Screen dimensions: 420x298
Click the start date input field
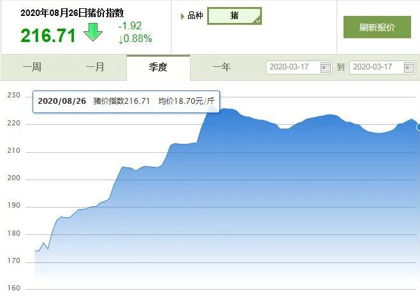point(293,67)
